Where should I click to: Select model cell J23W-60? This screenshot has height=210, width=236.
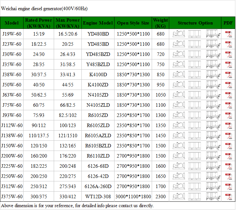pyautogui.click(x=12, y=44)
